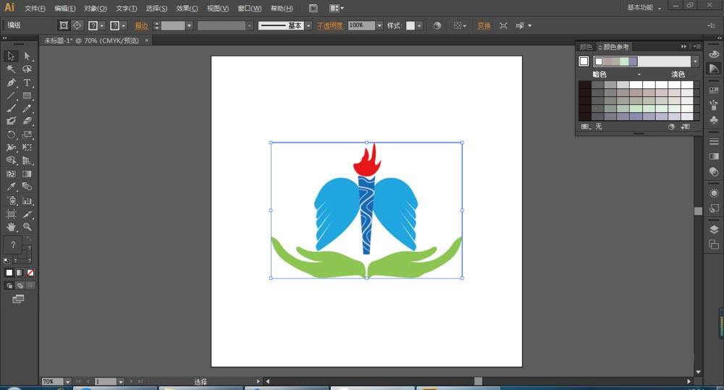This screenshot has width=724, height=390.
Task: Pick the Direct Selection tool
Action: tap(27, 56)
